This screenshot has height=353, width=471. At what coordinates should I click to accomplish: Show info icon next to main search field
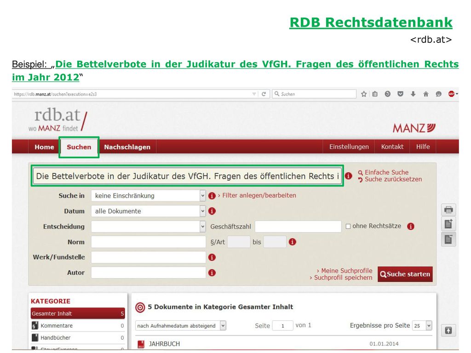click(349, 176)
